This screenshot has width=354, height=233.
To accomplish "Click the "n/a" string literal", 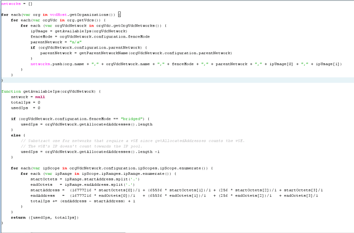I will (x=79, y=42).
